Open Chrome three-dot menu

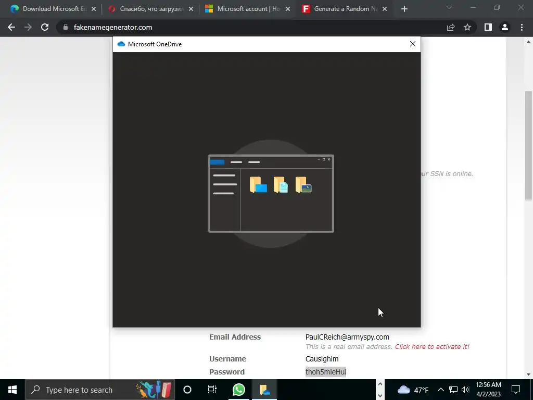point(522,27)
